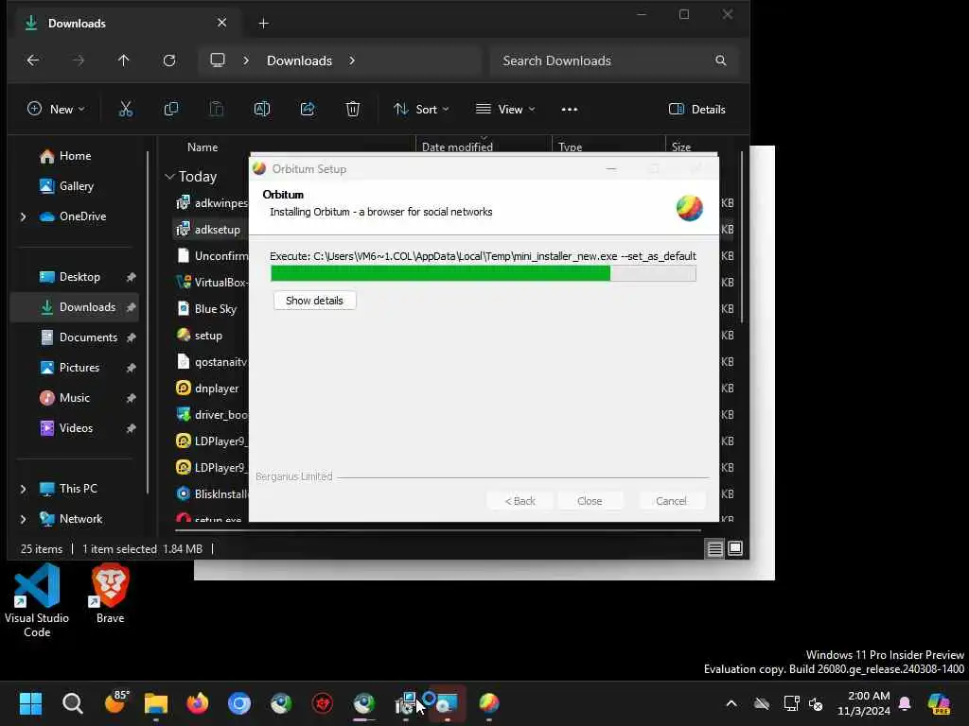Open clock and date in taskbar
969x726 pixels.
(864, 703)
